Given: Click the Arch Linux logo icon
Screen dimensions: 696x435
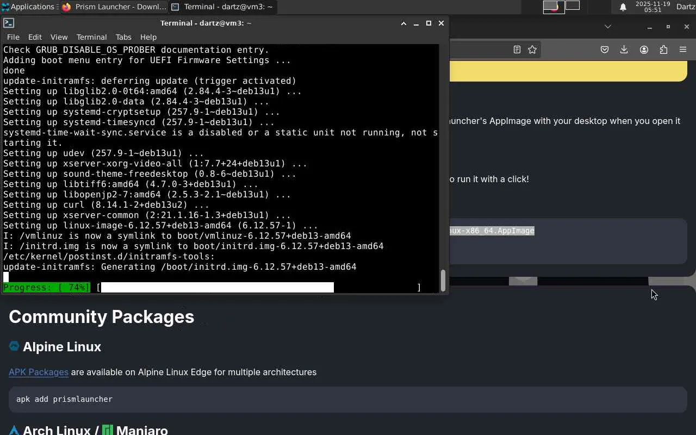Looking at the screenshot, I should click(x=14, y=431).
